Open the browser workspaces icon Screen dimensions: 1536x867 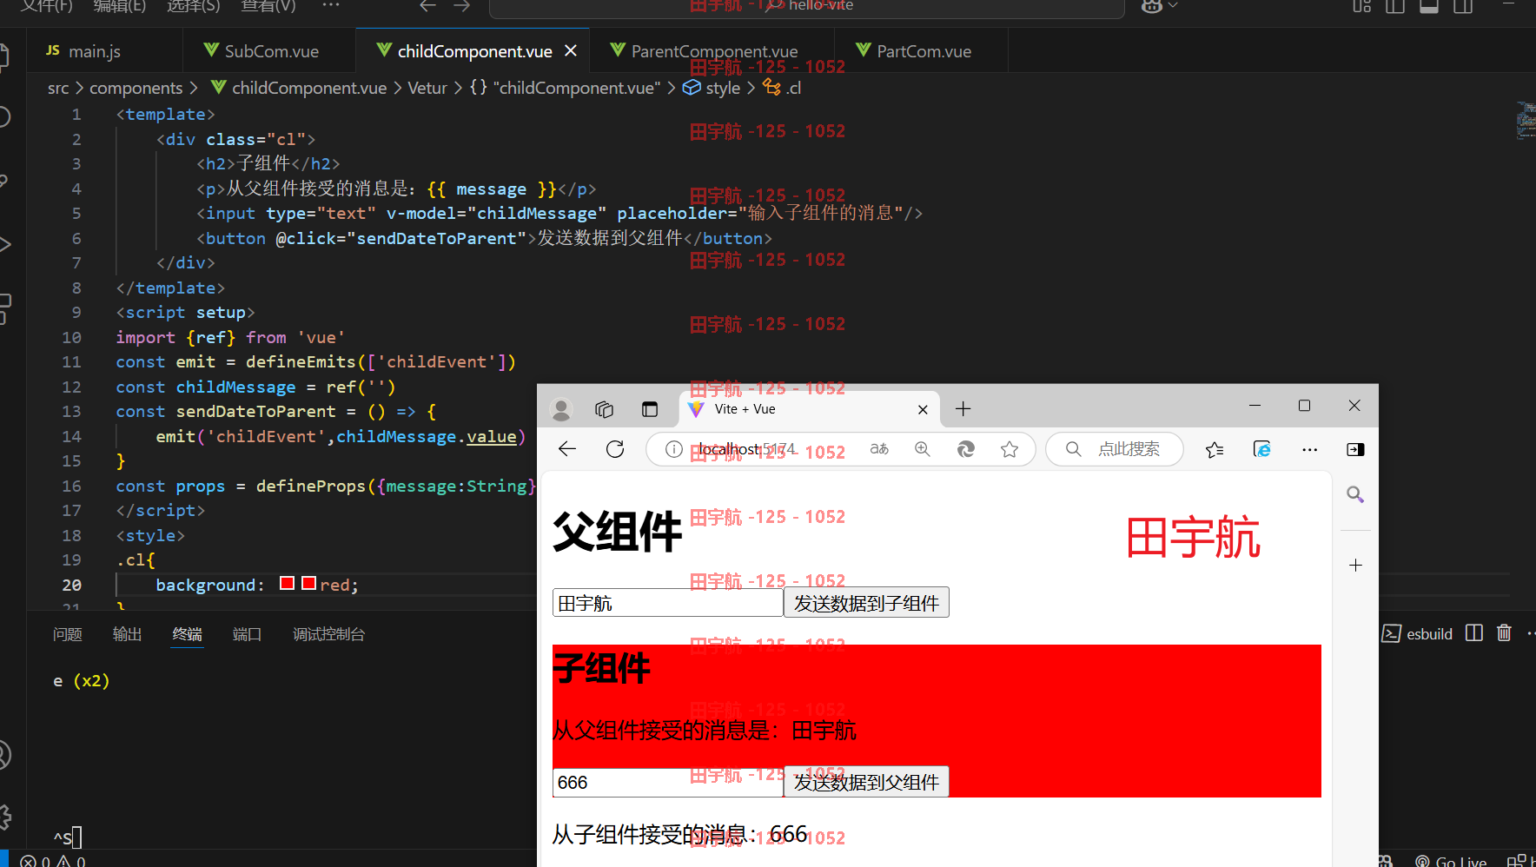coord(605,409)
